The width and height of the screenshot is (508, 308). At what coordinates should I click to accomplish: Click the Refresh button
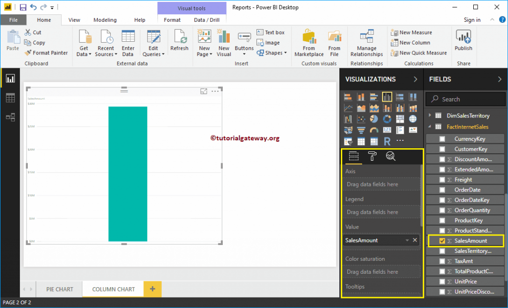coord(179,40)
